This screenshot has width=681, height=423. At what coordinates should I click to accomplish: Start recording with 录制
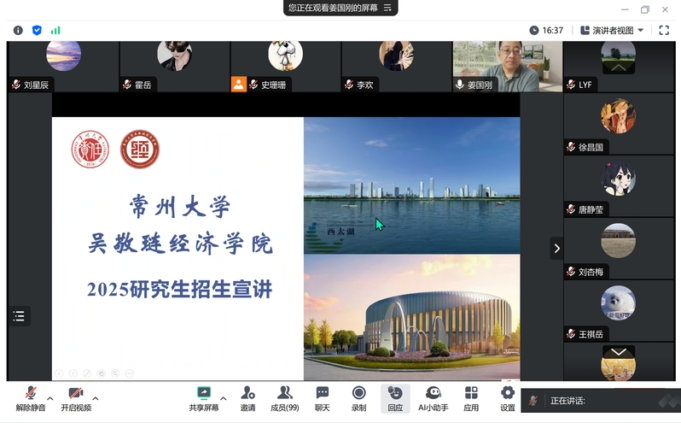click(358, 398)
